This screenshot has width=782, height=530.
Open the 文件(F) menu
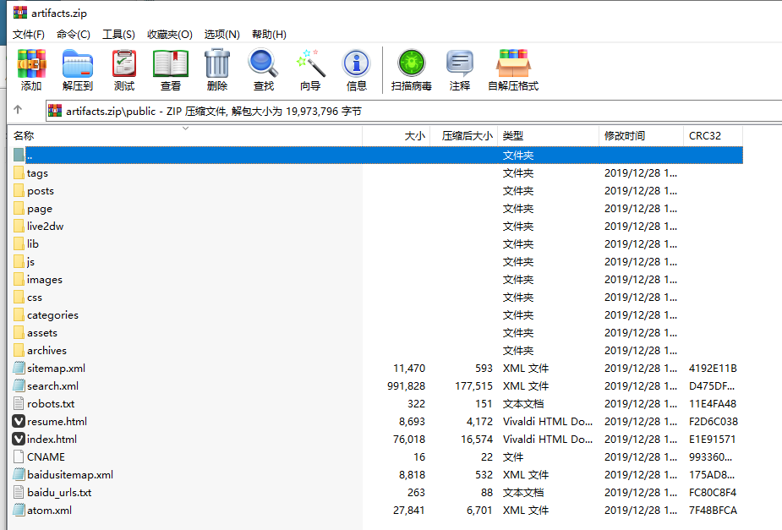[x=29, y=34]
